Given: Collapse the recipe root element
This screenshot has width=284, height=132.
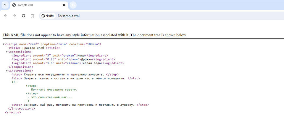Looking at the screenshot, I should point(4,44).
